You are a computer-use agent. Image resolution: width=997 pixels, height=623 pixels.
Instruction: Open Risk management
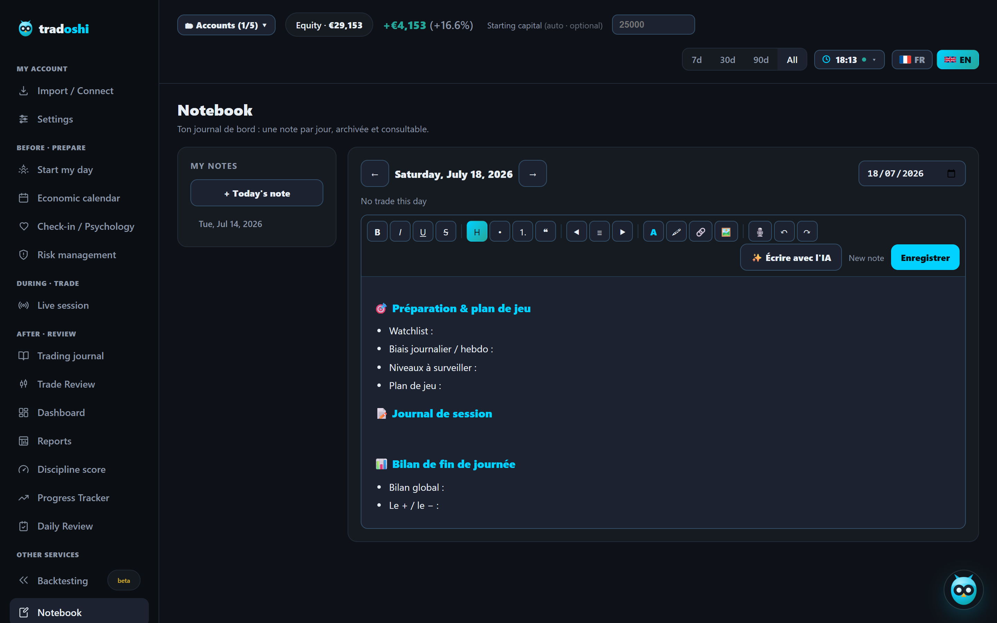pyautogui.click(x=79, y=255)
